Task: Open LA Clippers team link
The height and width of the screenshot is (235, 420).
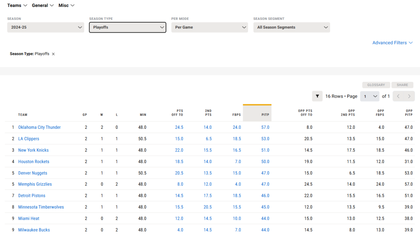Action: click(29, 139)
